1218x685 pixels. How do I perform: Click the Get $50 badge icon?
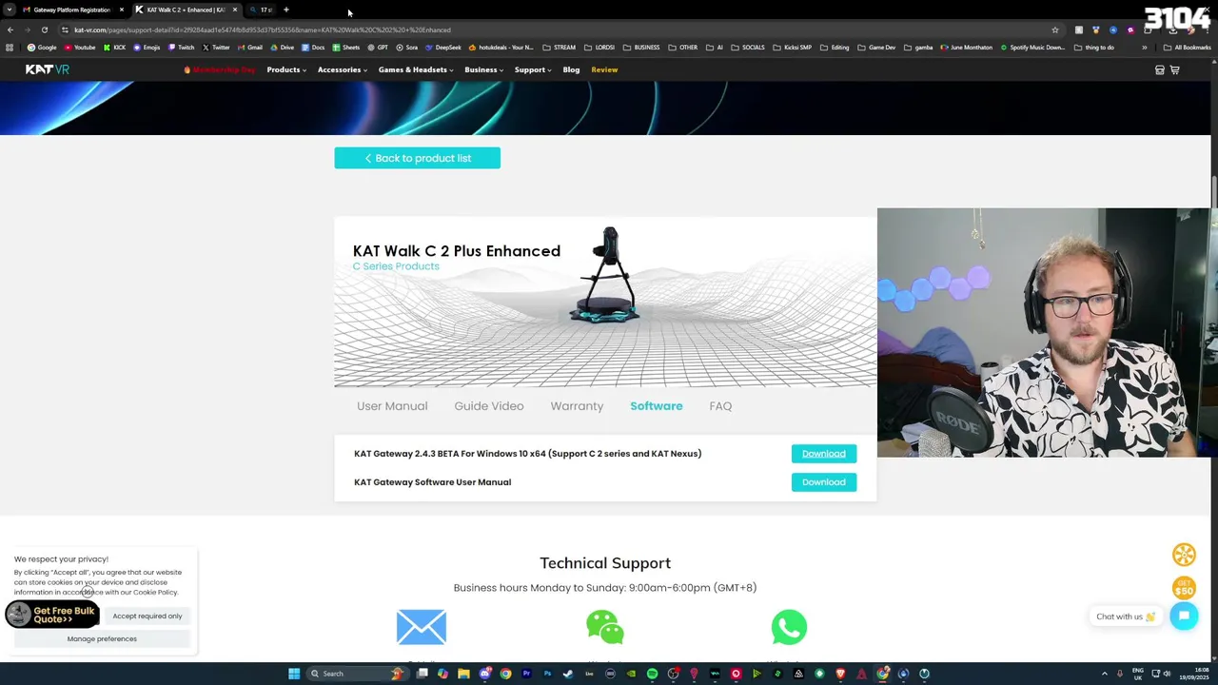pyautogui.click(x=1184, y=587)
